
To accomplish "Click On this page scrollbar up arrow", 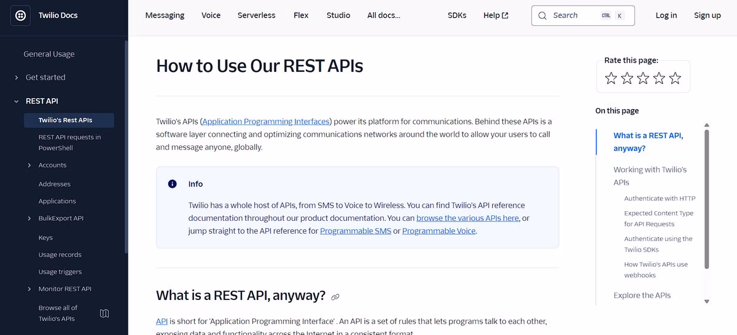I will pyautogui.click(x=706, y=125).
